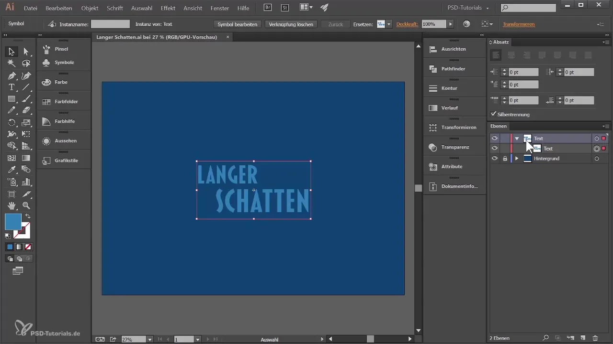Hide the top Text layer
The image size is (613, 344).
coord(495,138)
